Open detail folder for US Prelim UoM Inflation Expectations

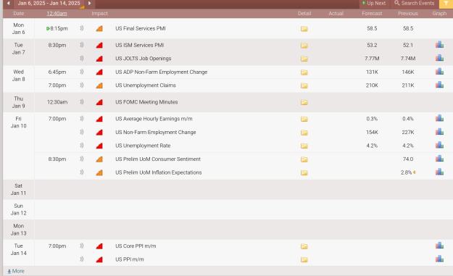point(304,172)
